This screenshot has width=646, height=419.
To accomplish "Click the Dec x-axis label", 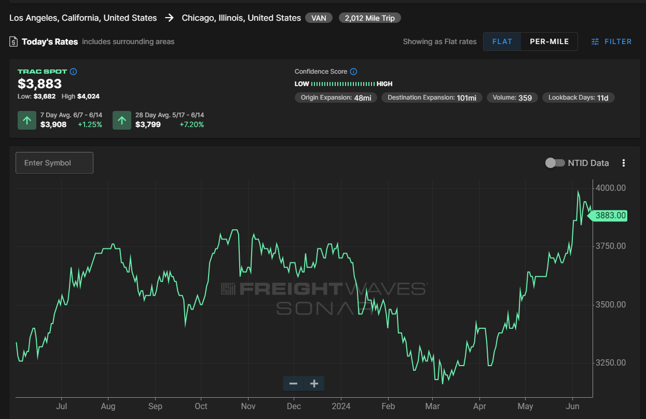I will (294, 406).
